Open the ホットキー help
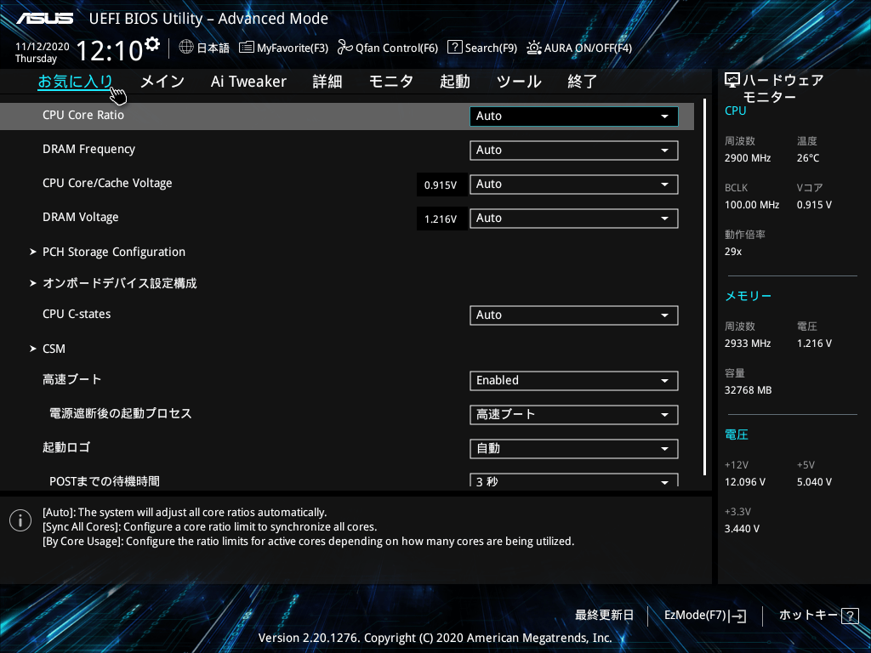The width and height of the screenshot is (871, 653). click(819, 615)
